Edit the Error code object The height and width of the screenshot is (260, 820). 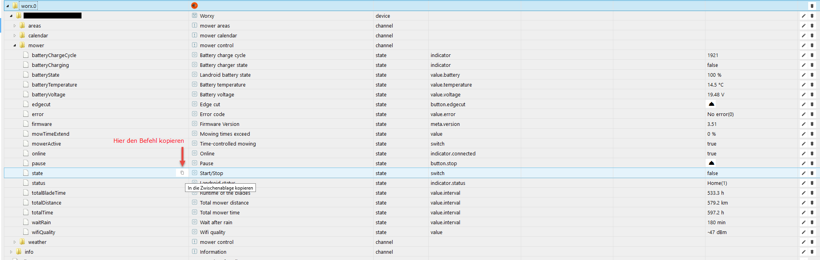pyautogui.click(x=803, y=114)
